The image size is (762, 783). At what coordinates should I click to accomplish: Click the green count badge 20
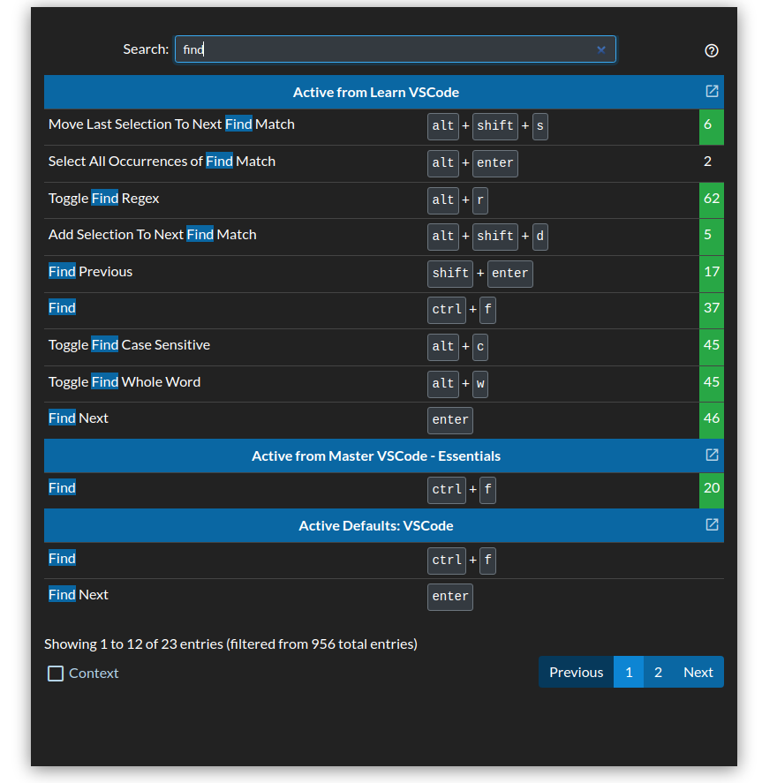coord(711,491)
